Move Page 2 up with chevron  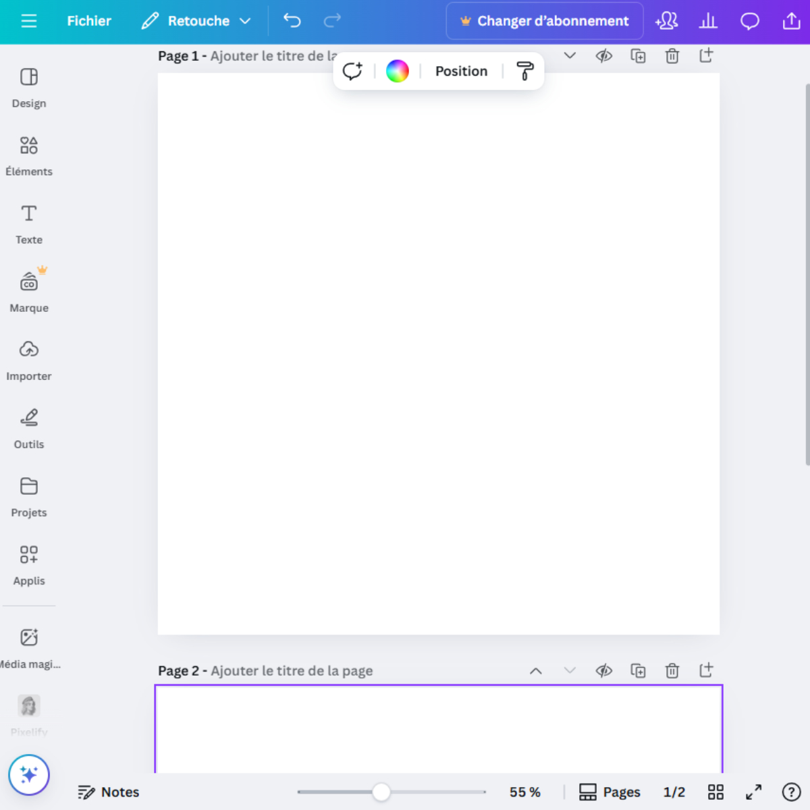coord(536,670)
